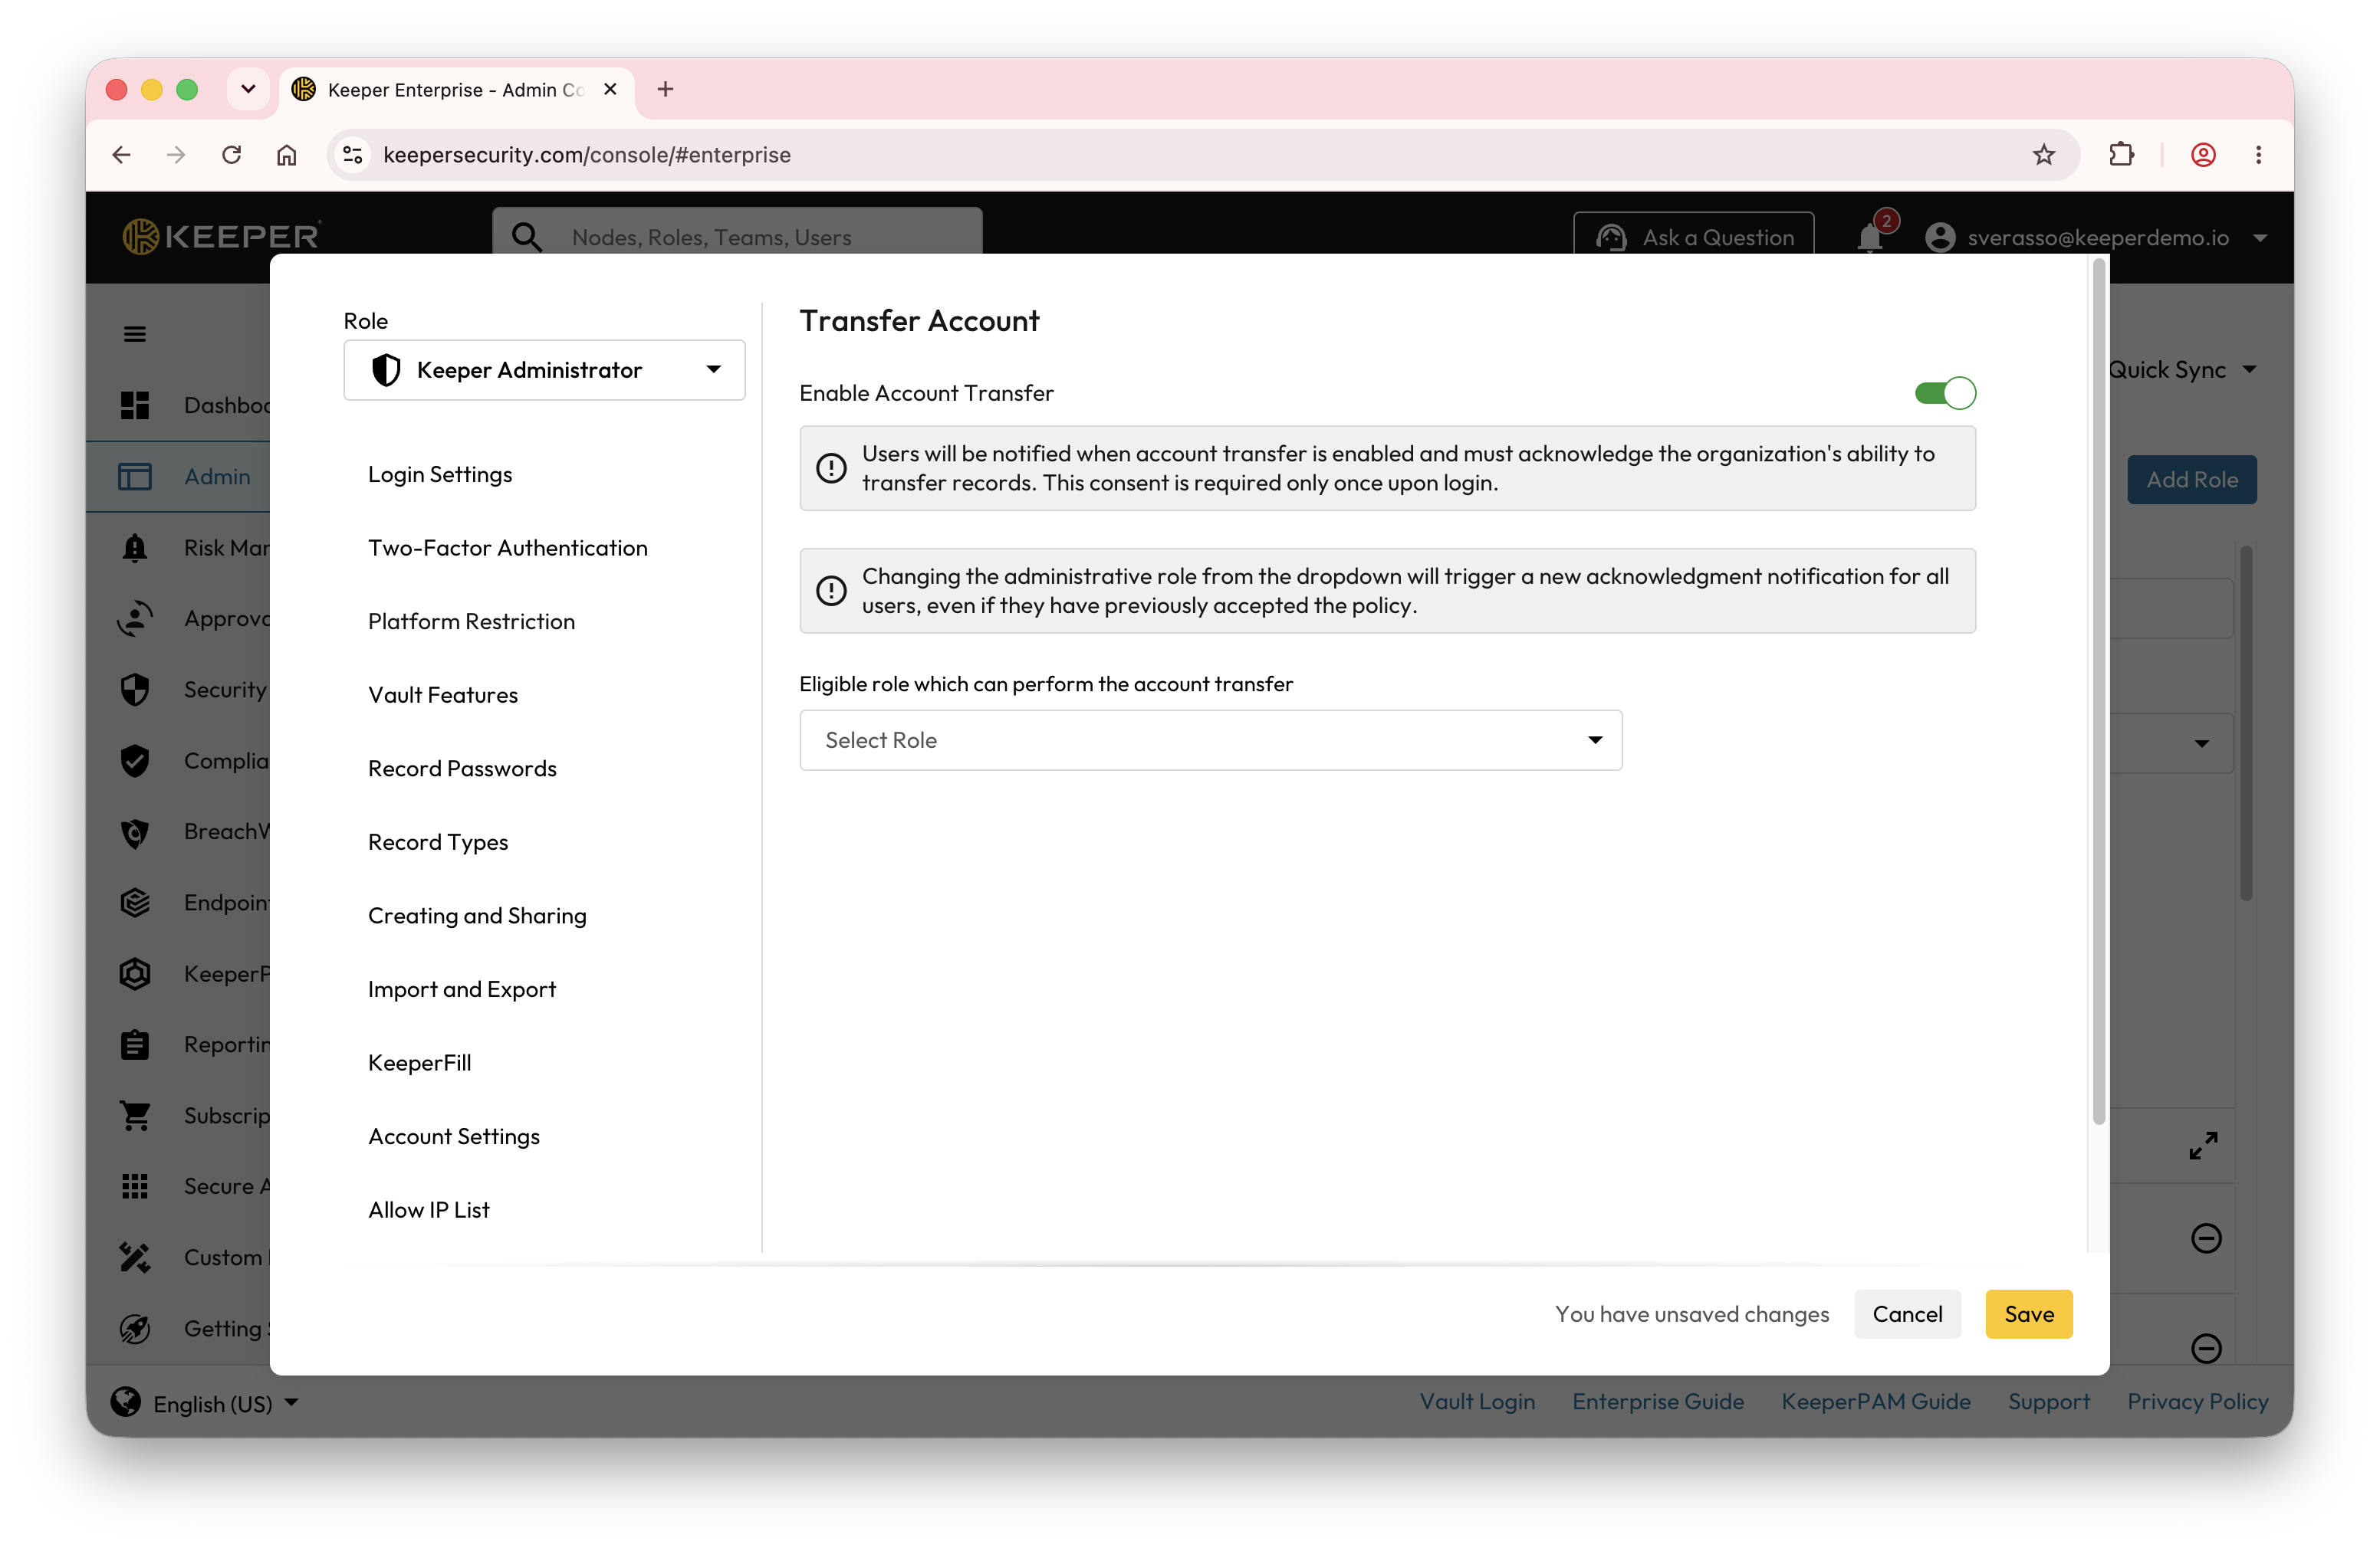Open the Enterprise Guide link
This screenshot has height=1551, width=2380.
pos(1657,1401)
